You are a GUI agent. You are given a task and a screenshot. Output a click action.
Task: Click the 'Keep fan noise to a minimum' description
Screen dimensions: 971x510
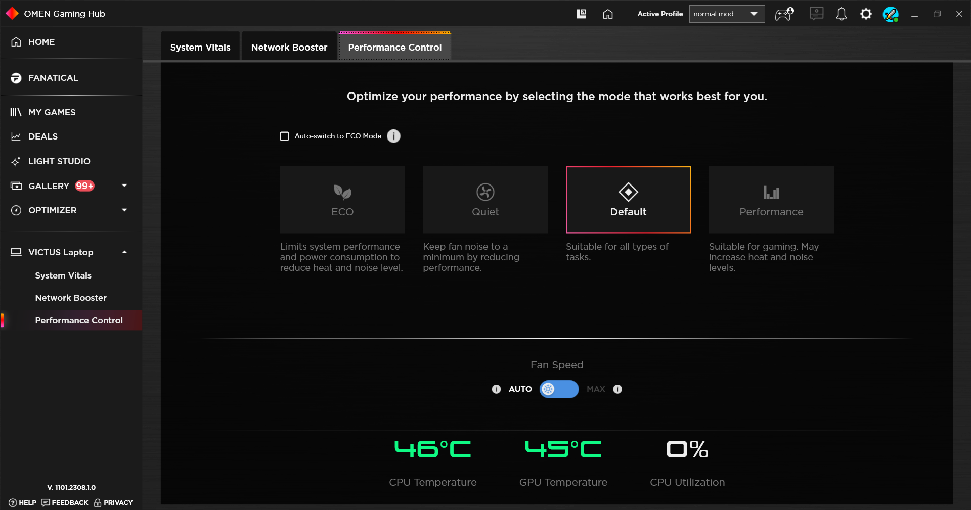471,257
